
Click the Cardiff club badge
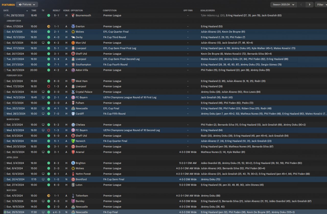coord(73,114)
